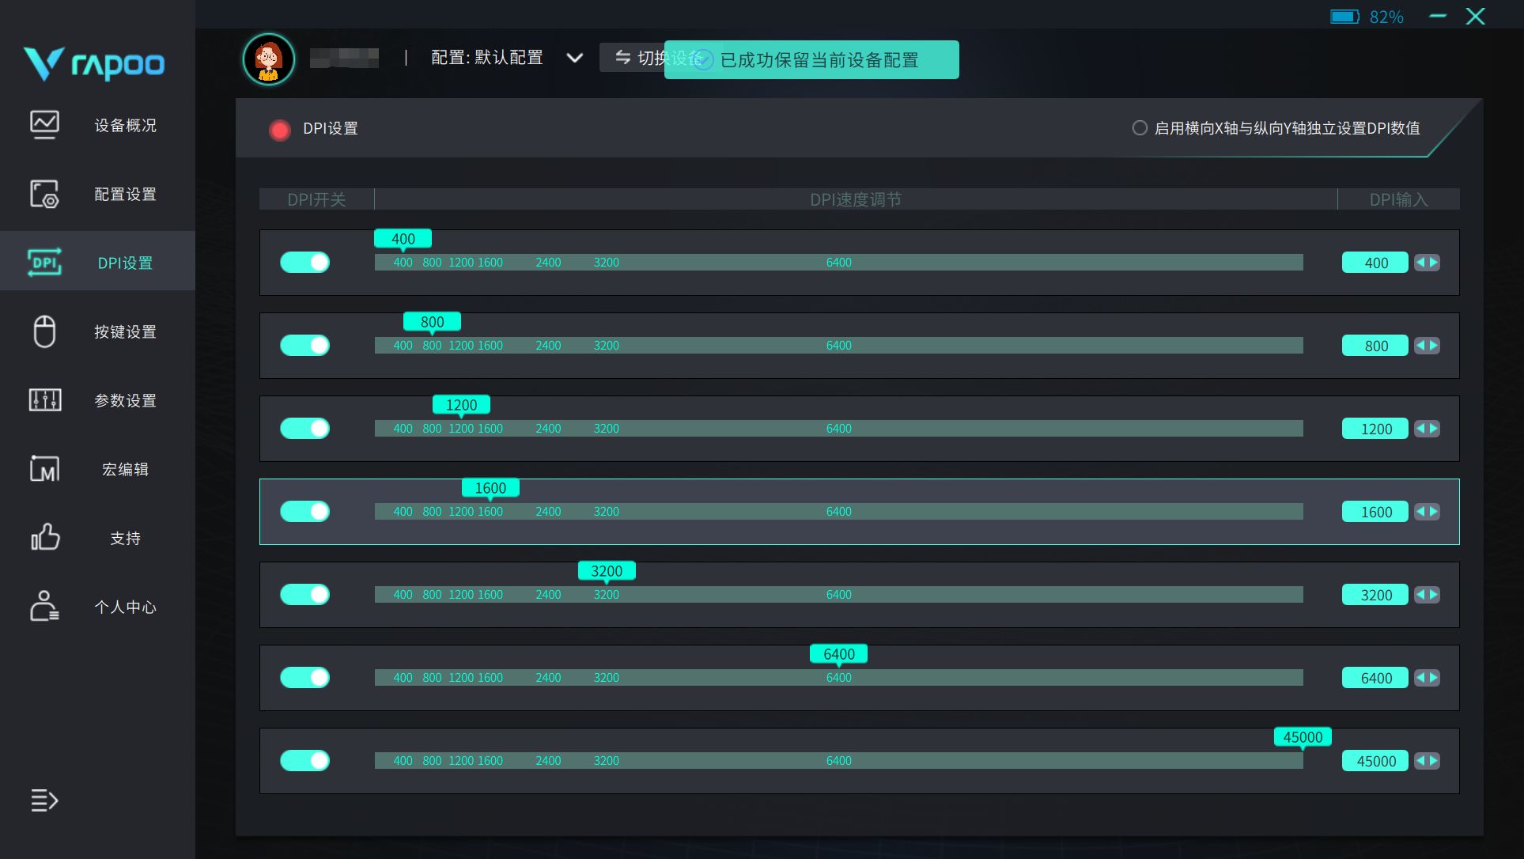This screenshot has width=1524, height=859.
Task: Open the macro editor icon
Action: point(44,469)
